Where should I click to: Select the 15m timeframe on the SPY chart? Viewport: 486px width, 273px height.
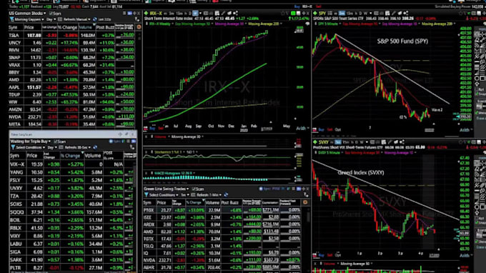[x=349, y=14]
